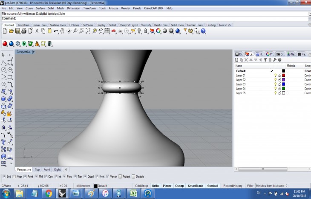Toggle the Near osnap checkbox
The width and height of the screenshot is (311, 199).
coord(15,177)
